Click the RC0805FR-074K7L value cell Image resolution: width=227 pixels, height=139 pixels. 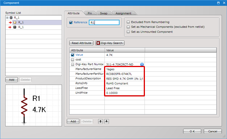pos(124,74)
